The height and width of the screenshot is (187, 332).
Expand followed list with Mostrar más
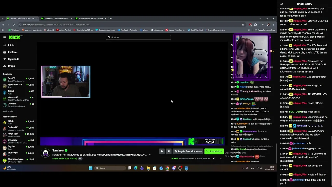(8, 111)
